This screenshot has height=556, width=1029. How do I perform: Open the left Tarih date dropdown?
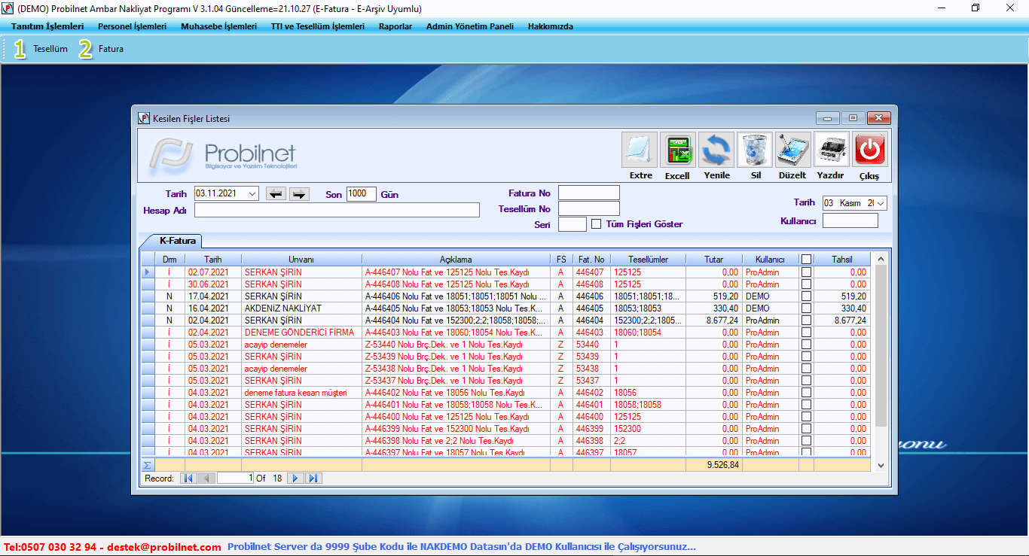tap(252, 194)
